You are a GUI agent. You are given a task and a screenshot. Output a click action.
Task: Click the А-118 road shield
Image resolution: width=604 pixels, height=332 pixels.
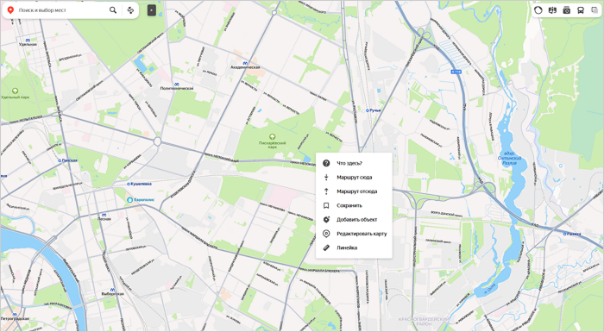456,72
